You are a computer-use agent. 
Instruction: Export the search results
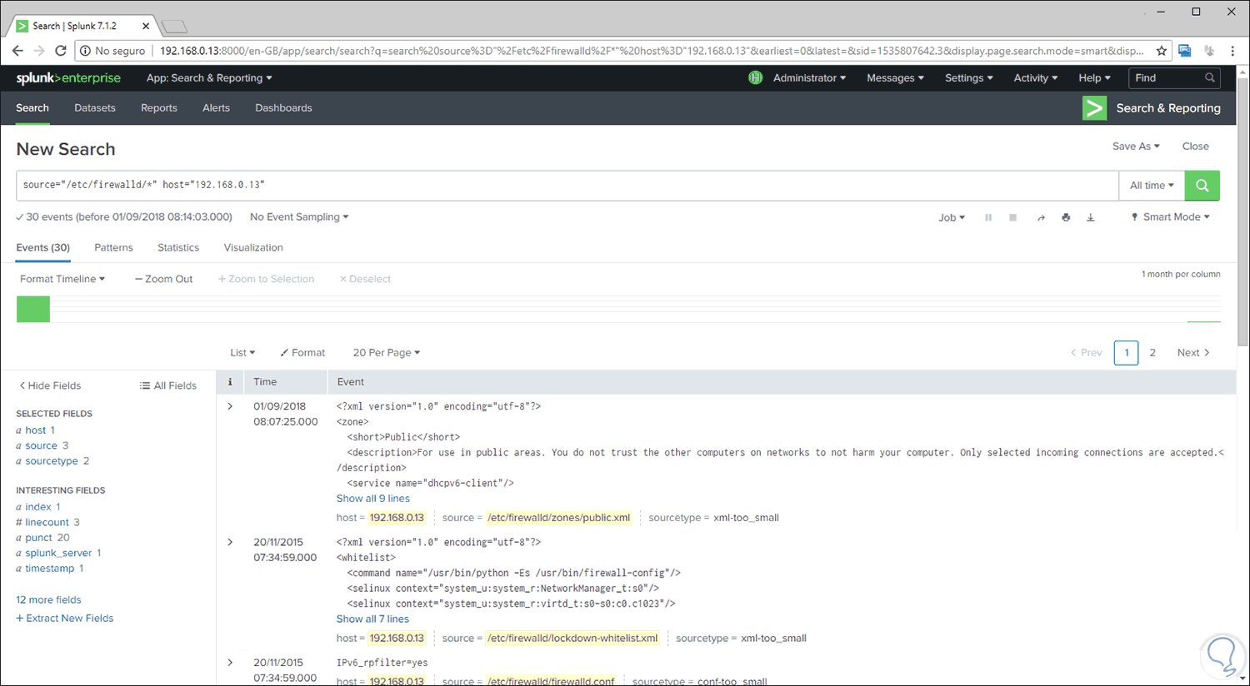point(1091,217)
